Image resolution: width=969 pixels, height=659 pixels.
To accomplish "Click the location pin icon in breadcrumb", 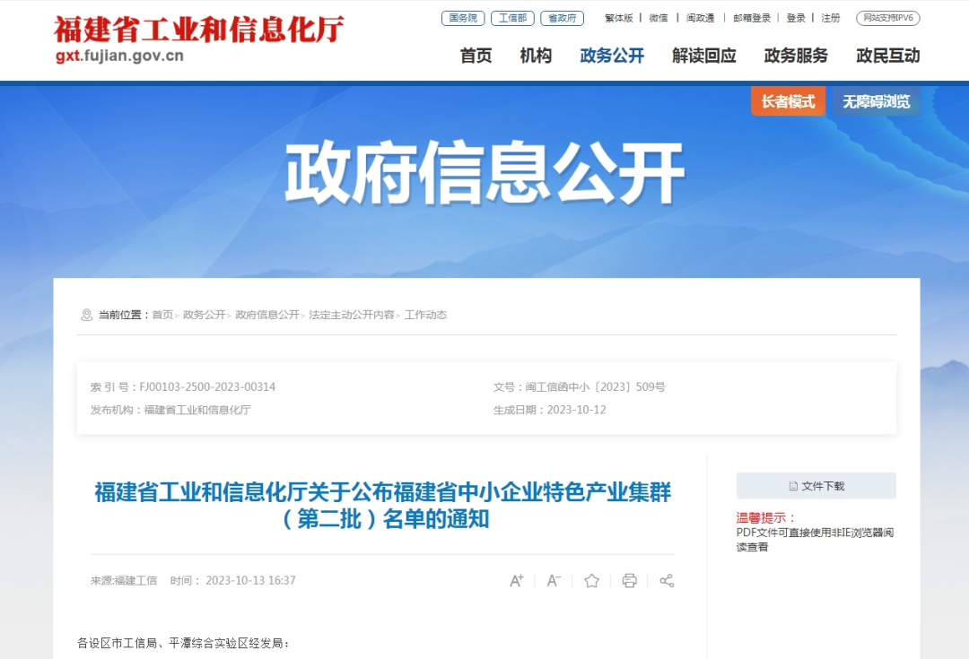I will click(x=86, y=315).
